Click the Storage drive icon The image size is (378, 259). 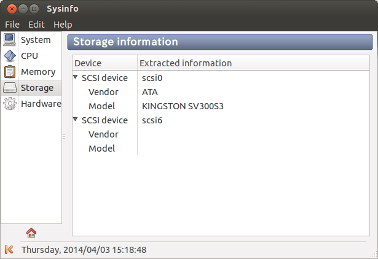10,88
